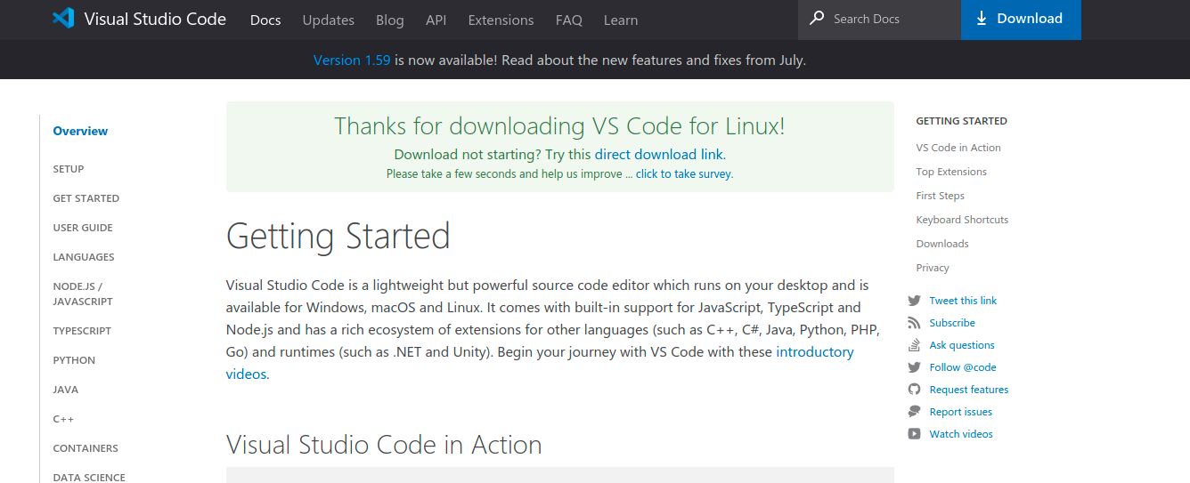This screenshot has width=1190, height=483.
Task: Expand the PYTHON sidebar section
Action: [74, 360]
